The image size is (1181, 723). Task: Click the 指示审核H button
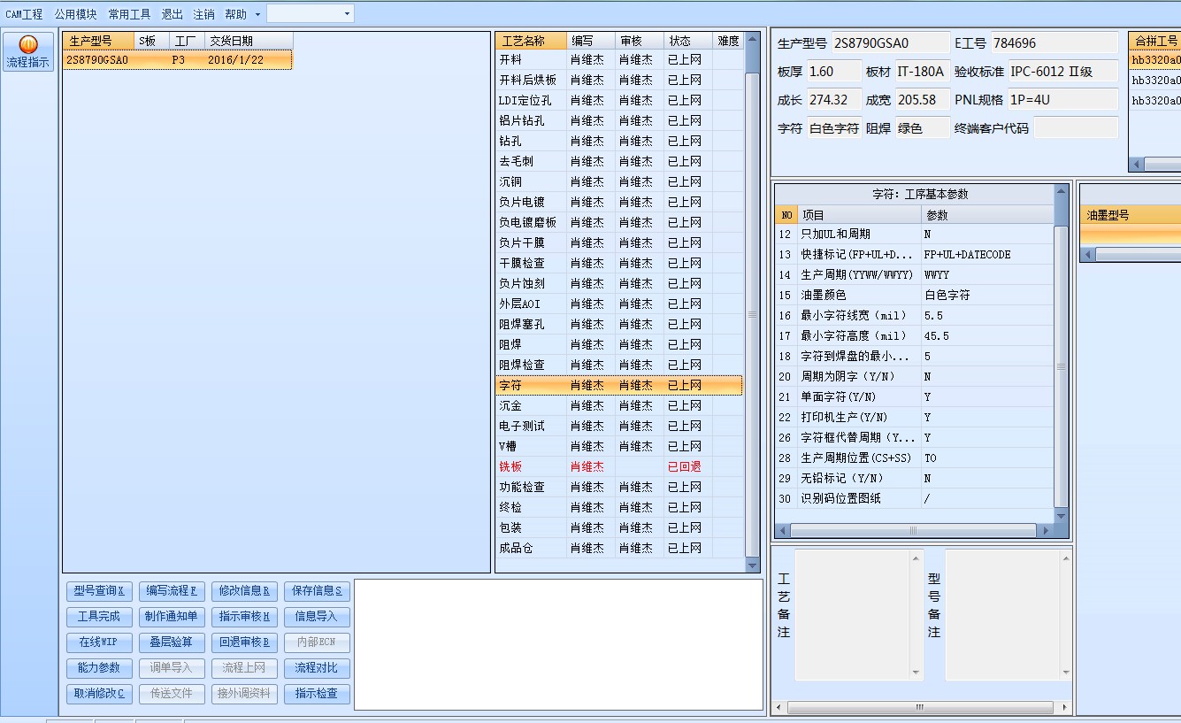(x=244, y=617)
